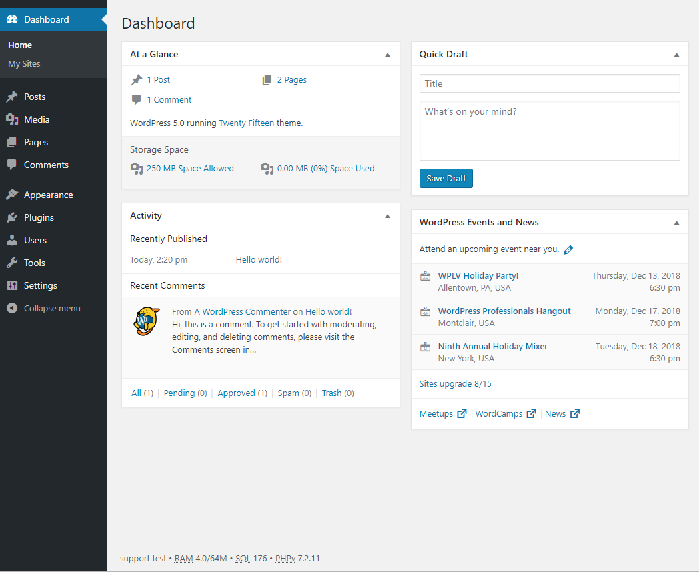Click the RAM abbreviation in footer
Screen dimensions: 699x572
pyautogui.click(x=183, y=558)
